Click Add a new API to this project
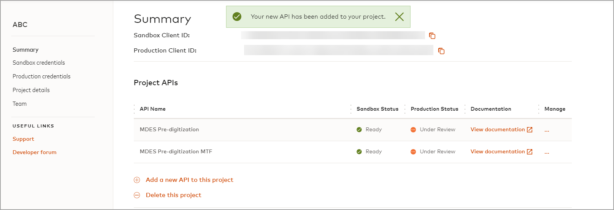Viewport: 614px width, 210px height. (x=189, y=180)
